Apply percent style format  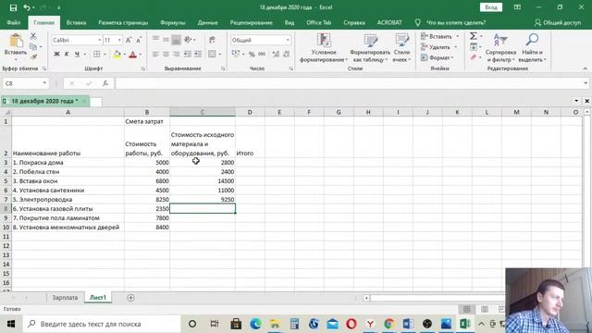tap(252, 55)
